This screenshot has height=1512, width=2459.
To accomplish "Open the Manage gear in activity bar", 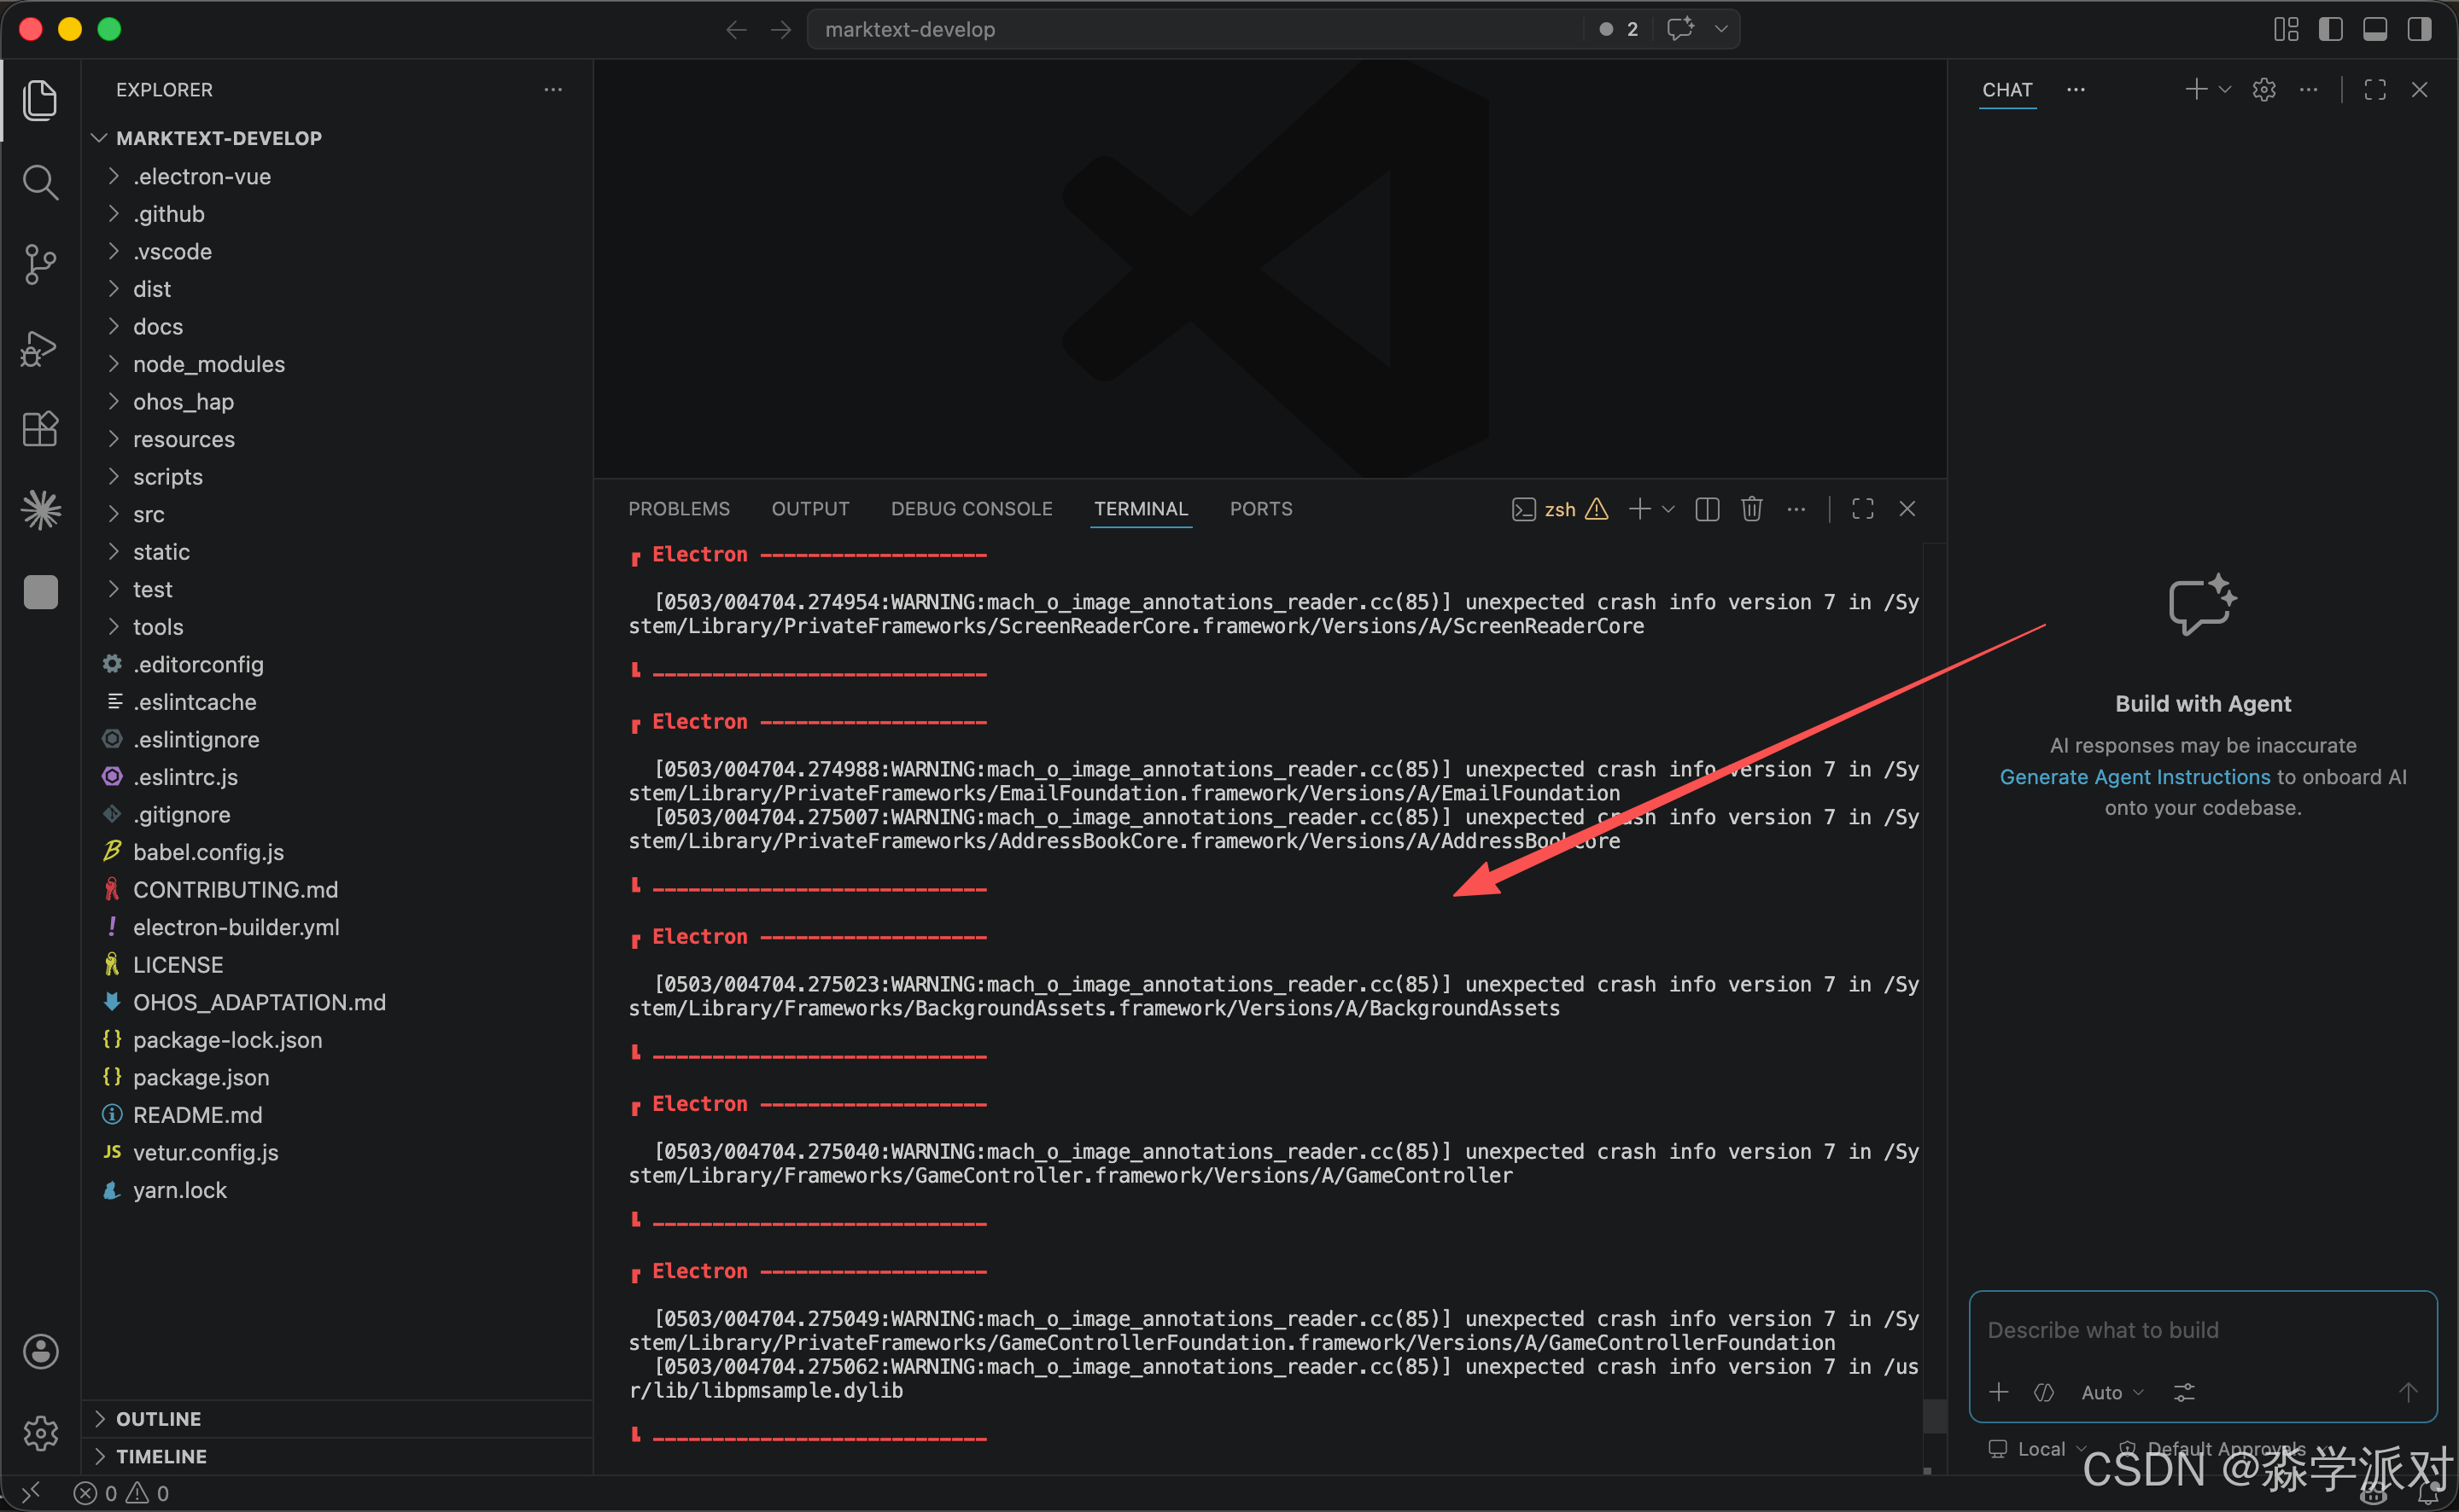I will [40, 1433].
